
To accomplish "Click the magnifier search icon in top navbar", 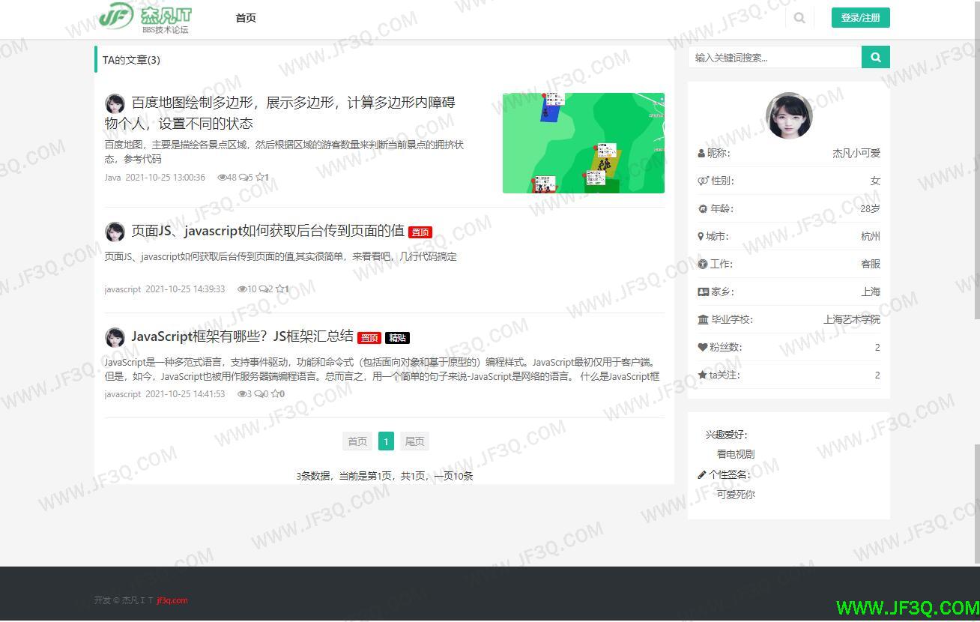I will pos(799,17).
